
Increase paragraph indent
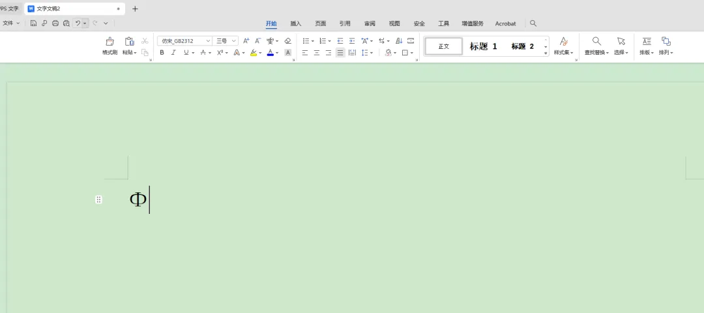[x=352, y=41]
